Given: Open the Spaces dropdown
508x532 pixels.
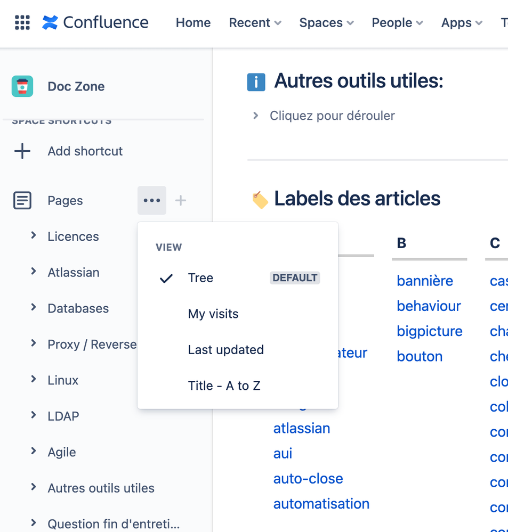Looking at the screenshot, I should (326, 23).
